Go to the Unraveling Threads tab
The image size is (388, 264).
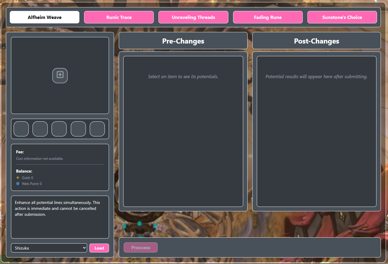pyautogui.click(x=193, y=17)
